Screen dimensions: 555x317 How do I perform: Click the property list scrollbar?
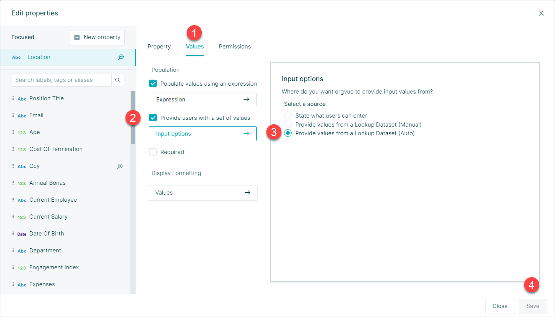point(133,118)
